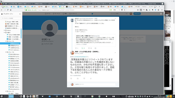175x98 pixels.
Task: Reload the current Twitter page
Action: (8, 10)
